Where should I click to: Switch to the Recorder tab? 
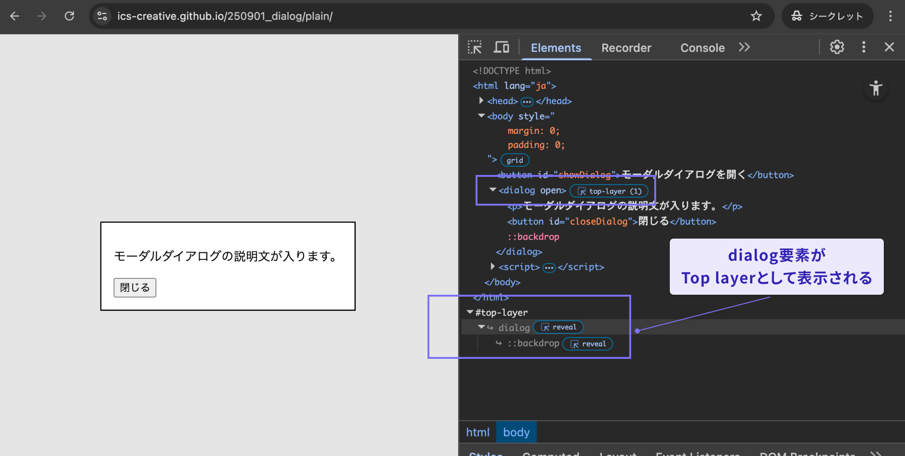click(x=626, y=48)
